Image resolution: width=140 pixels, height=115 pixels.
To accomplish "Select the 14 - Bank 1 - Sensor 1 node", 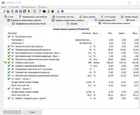I will pos(21,79).
